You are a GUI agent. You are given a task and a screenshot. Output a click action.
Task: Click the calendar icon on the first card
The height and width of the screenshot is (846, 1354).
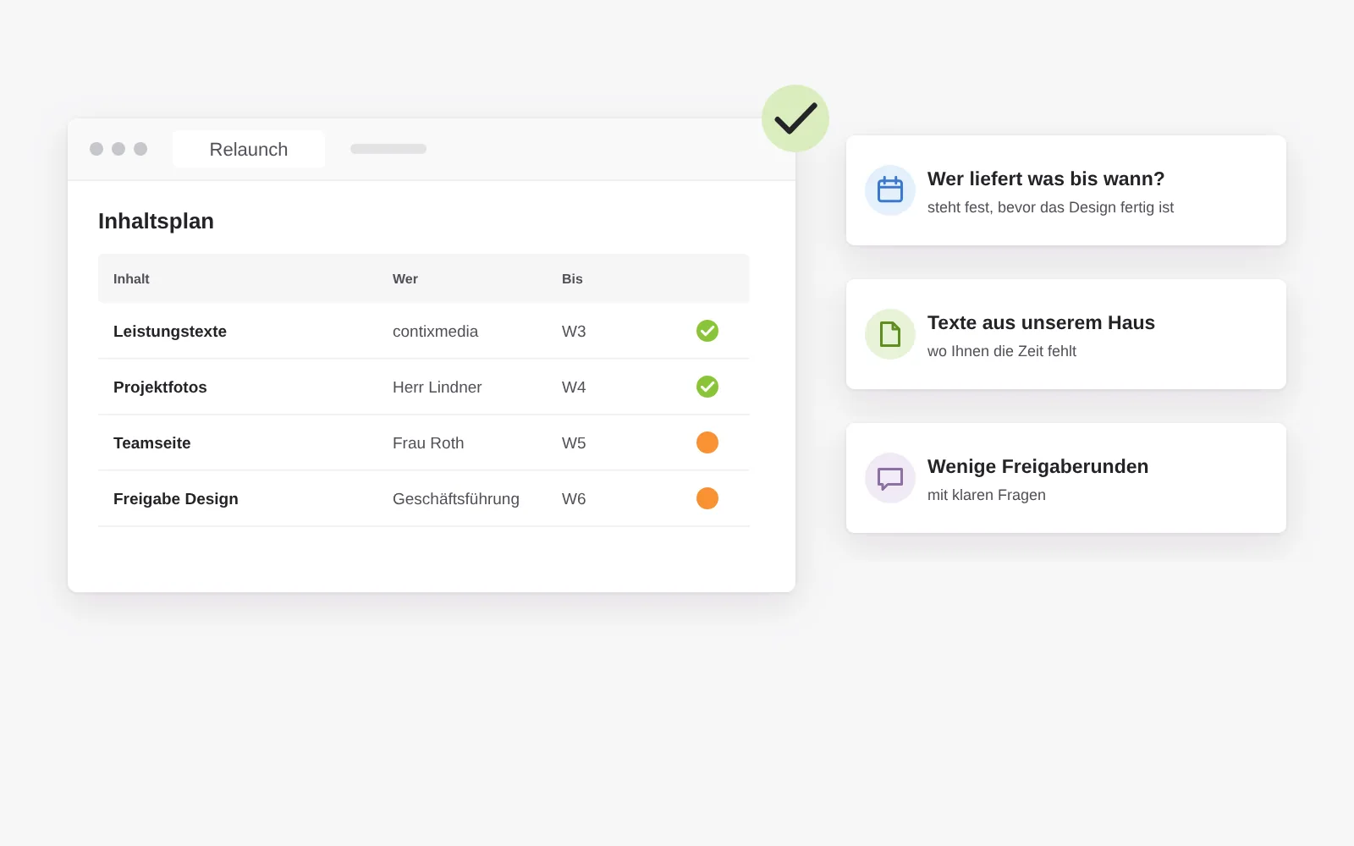tap(890, 190)
